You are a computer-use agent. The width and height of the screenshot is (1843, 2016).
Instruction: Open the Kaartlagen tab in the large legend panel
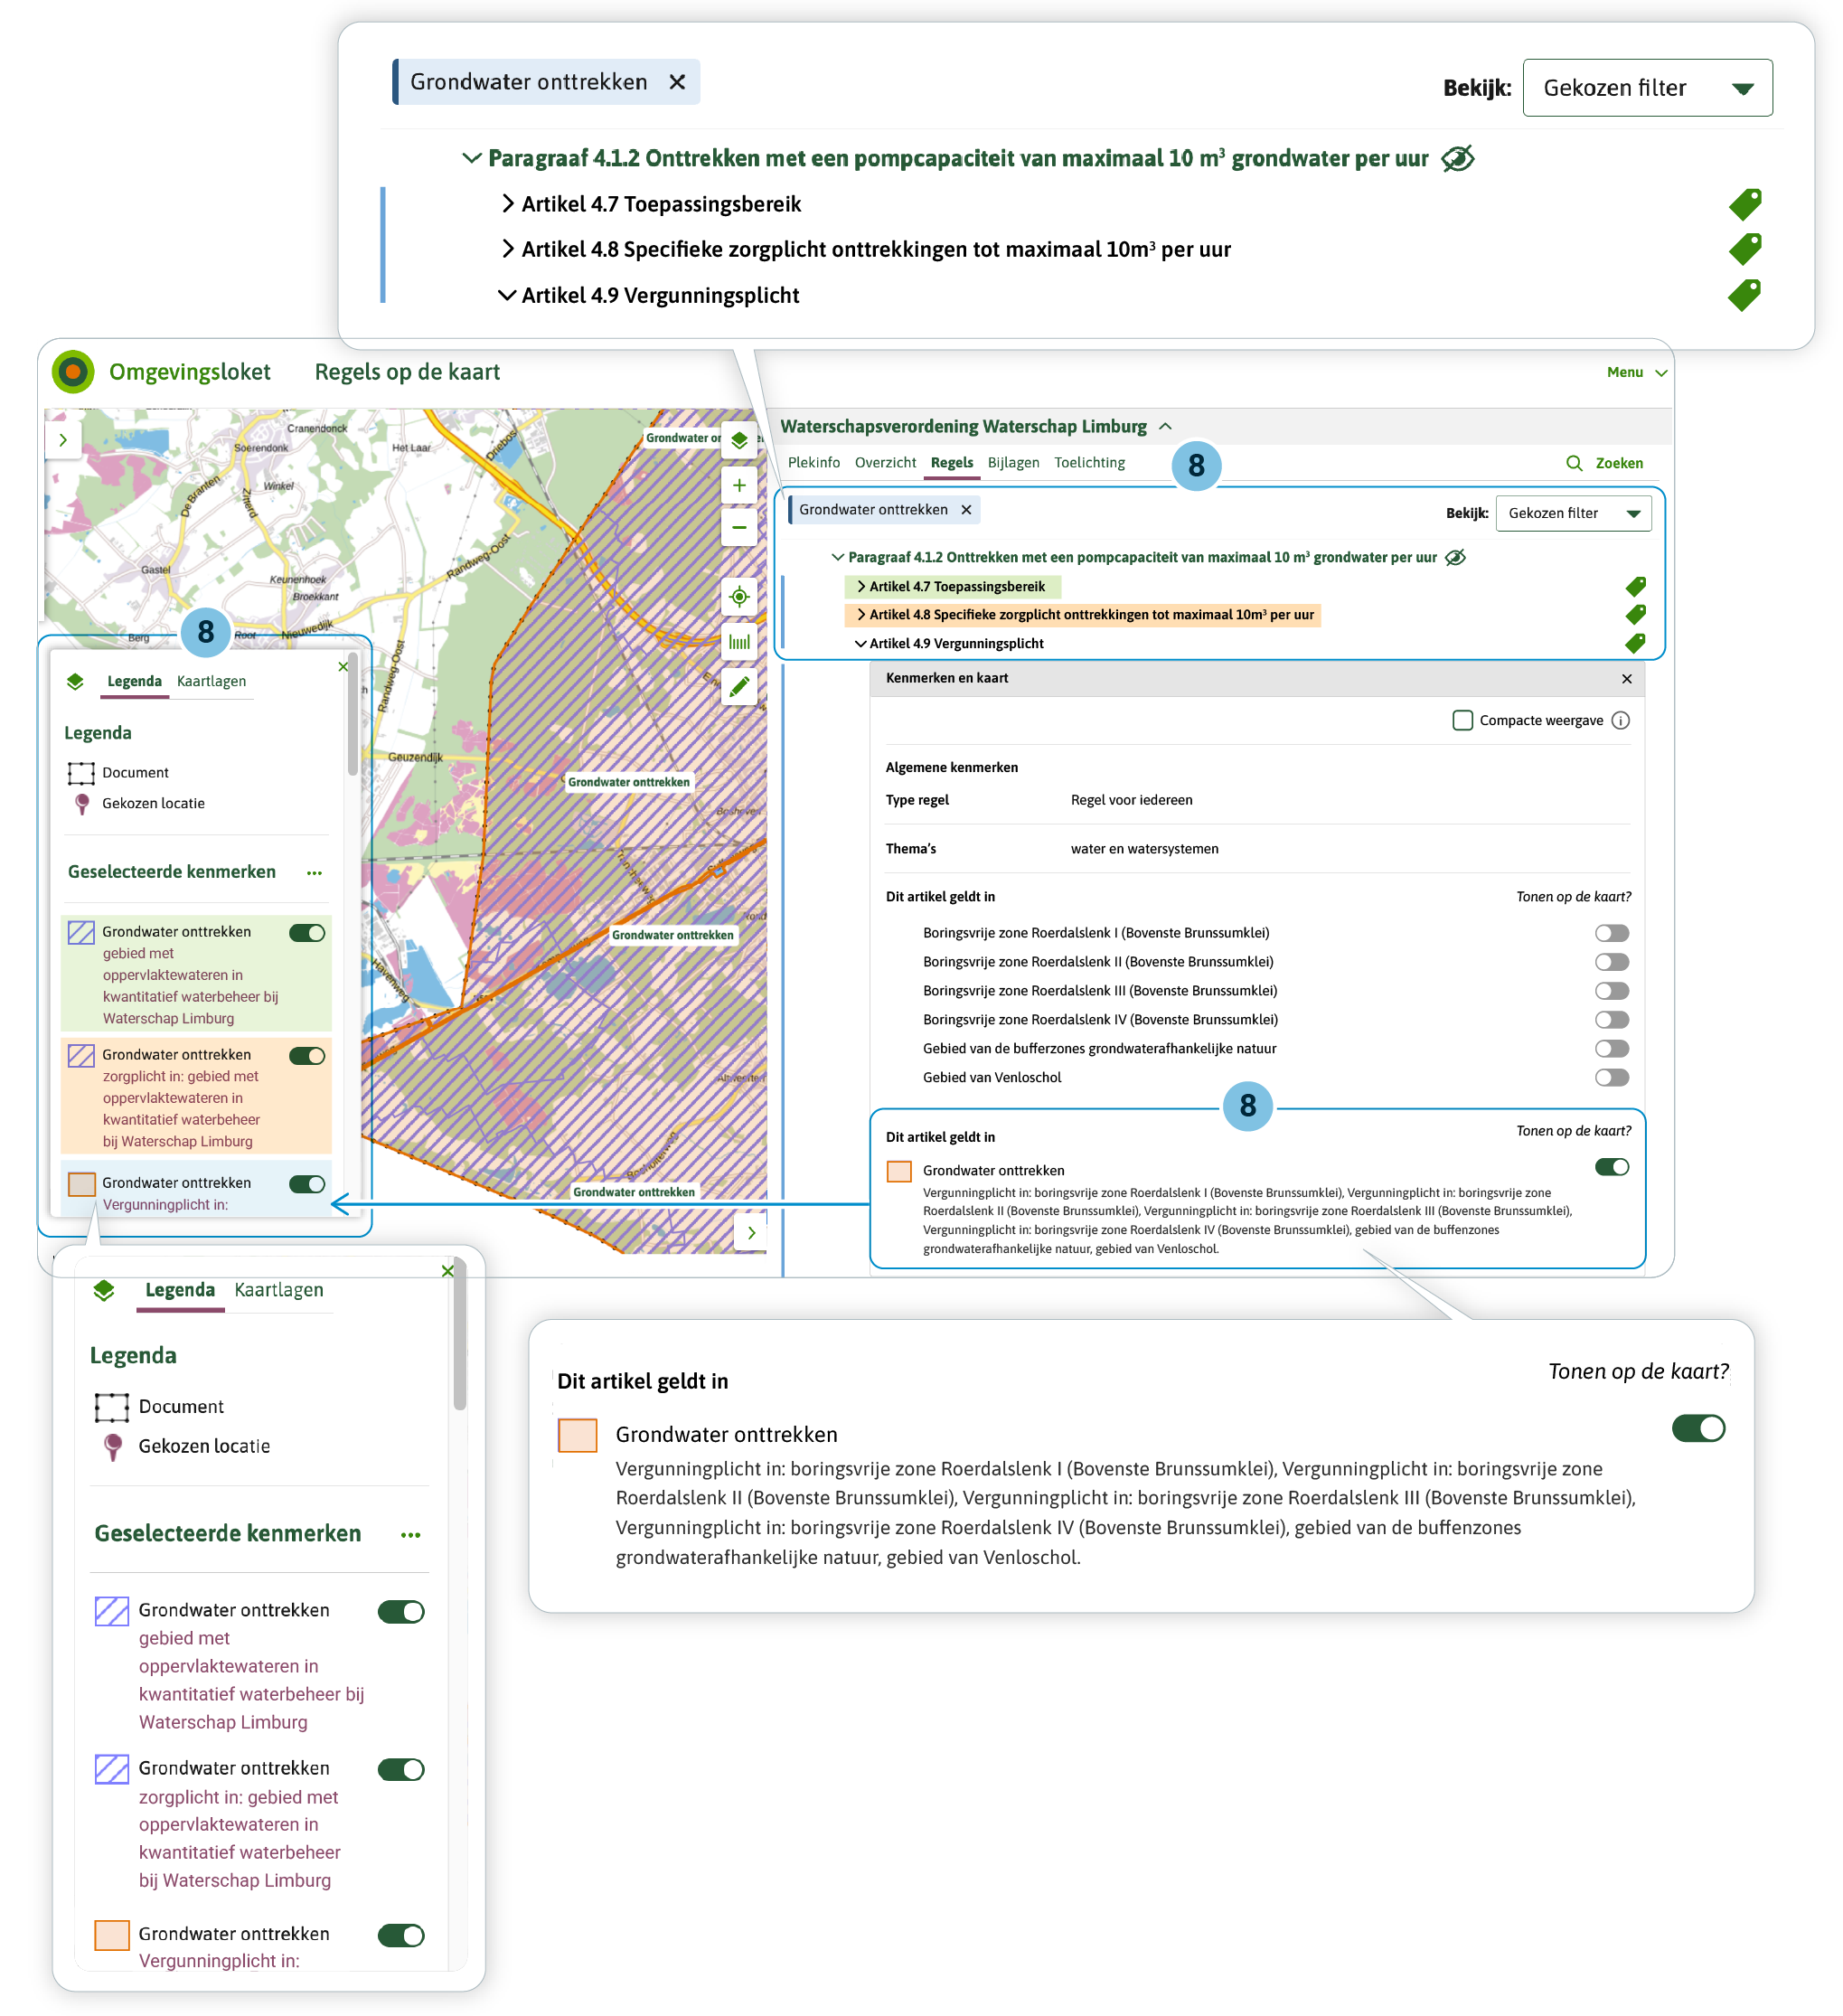[279, 1290]
